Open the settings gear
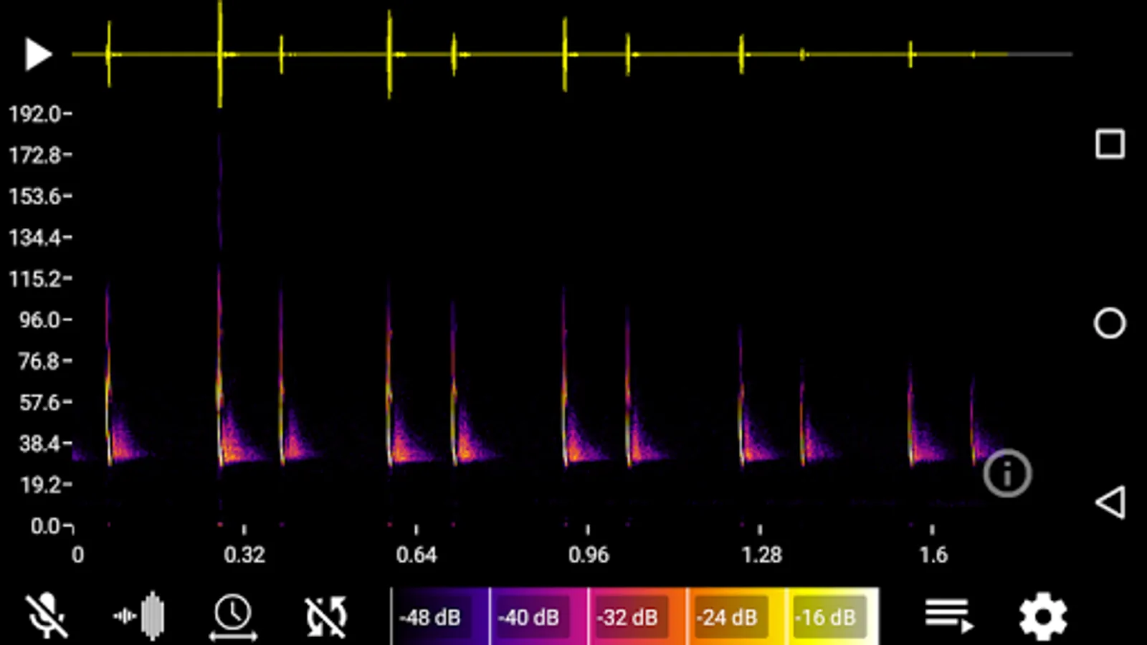1147x645 pixels. [1043, 616]
